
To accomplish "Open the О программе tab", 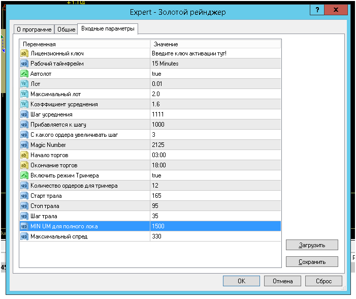I will pos(34,29).
